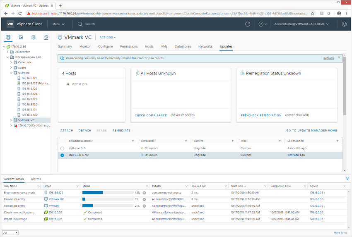Expand the spare cluster
Screen dimensions: 352x237
point(11,67)
